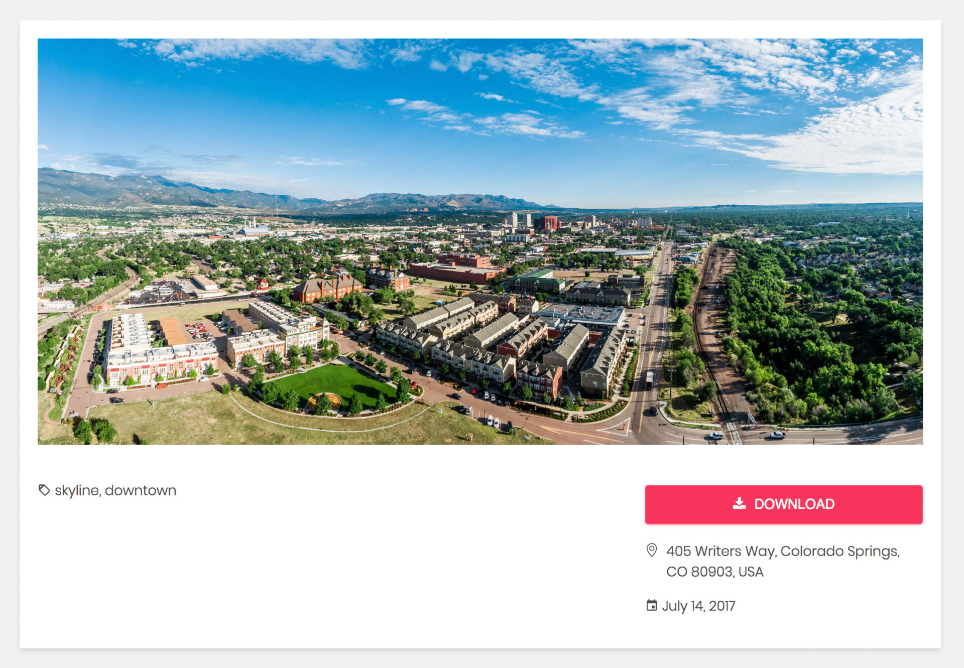
Task: Click the tag icon beside skyline
Action: [44, 490]
